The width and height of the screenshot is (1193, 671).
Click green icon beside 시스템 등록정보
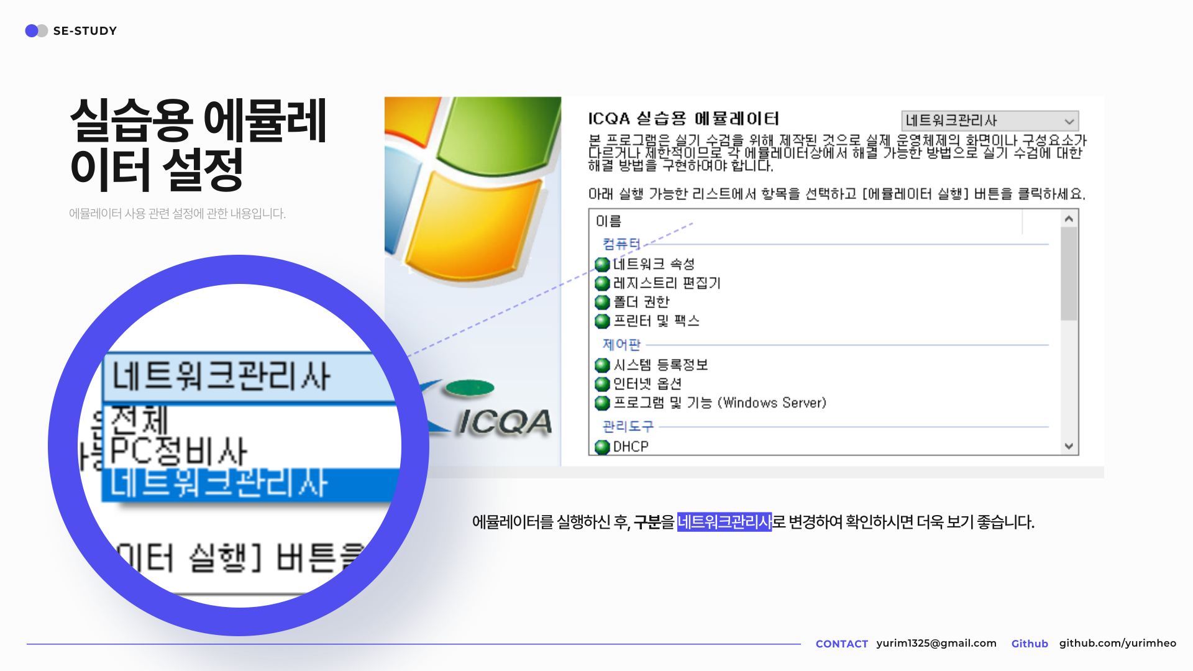pos(601,365)
